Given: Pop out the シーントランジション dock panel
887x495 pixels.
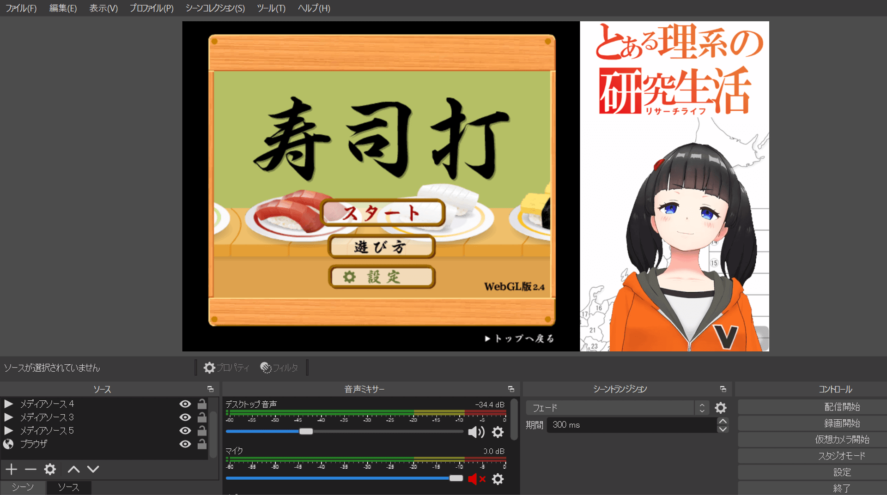Looking at the screenshot, I should click(723, 389).
